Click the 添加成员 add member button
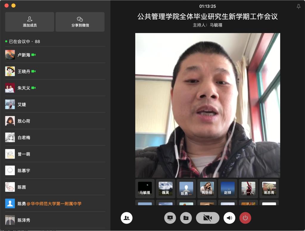Screen dimensions: 305x231 [30, 22]
